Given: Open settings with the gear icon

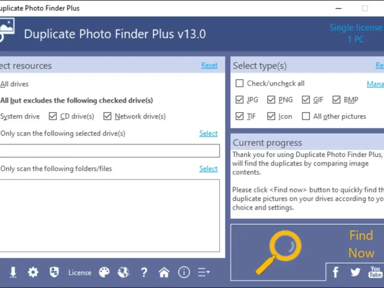Looking at the screenshot, I should pos(33,272).
